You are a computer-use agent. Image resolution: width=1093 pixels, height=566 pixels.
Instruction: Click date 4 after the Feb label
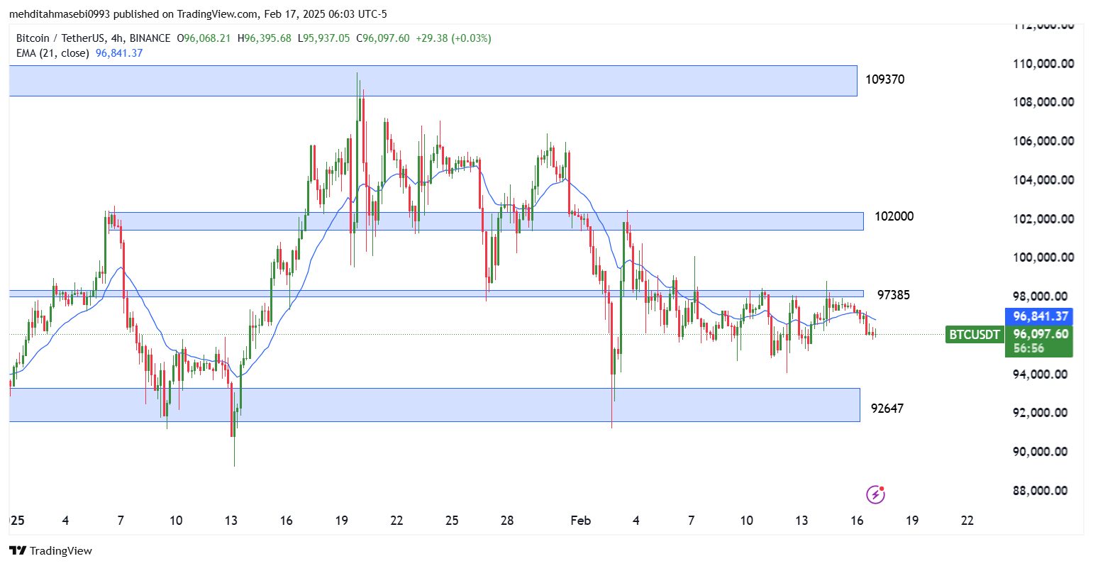[x=636, y=521]
